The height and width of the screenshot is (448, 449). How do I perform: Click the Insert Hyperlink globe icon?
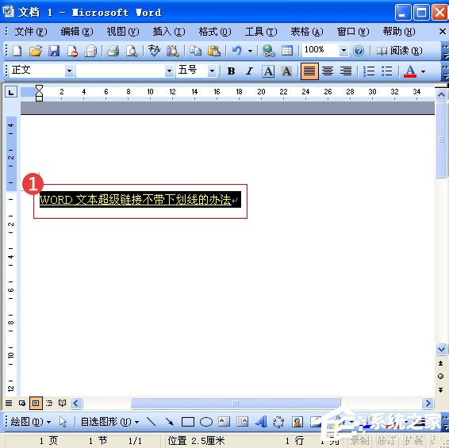[x=269, y=51]
